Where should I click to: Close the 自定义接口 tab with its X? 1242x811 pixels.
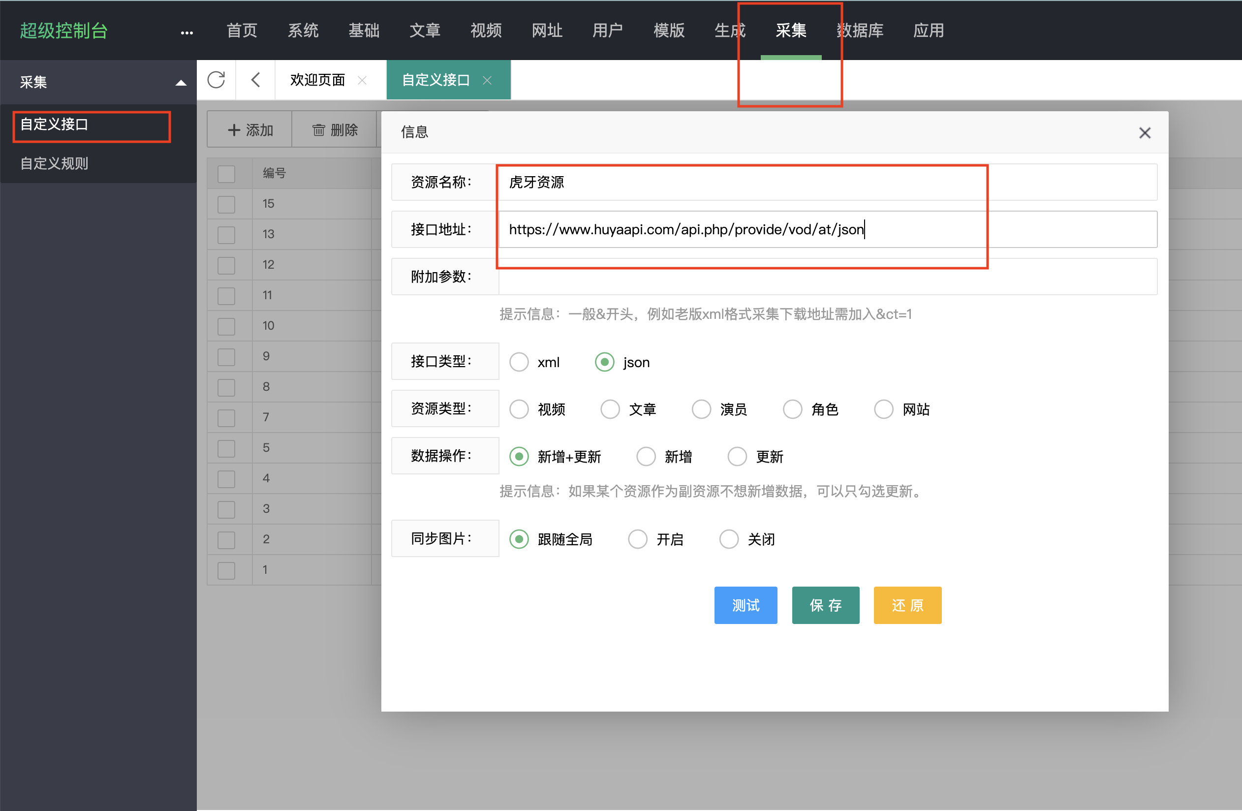[x=487, y=80]
